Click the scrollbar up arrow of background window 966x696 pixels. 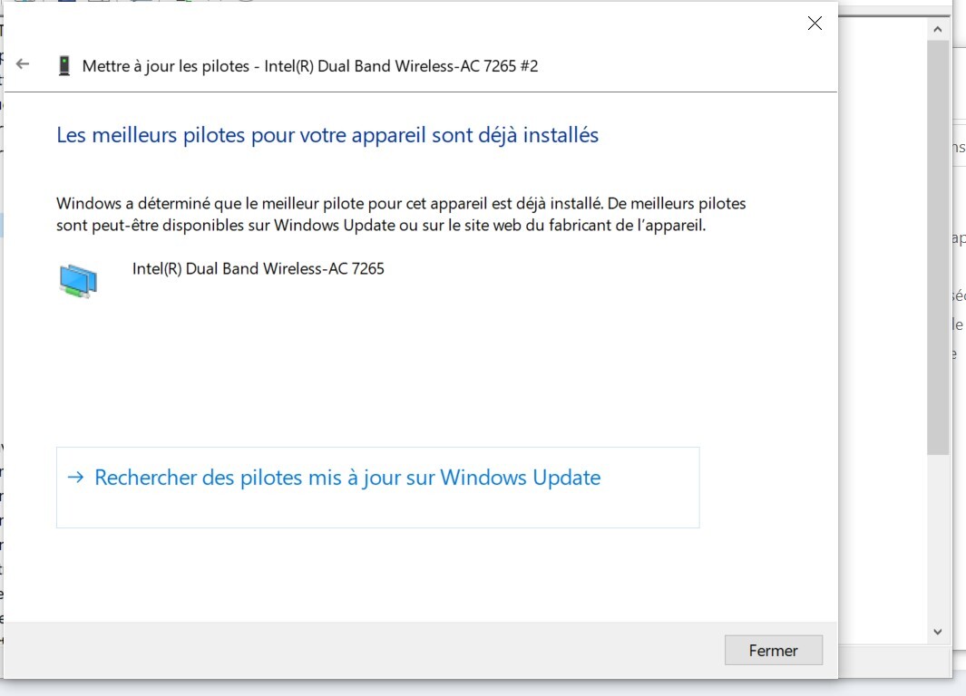click(x=938, y=30)
